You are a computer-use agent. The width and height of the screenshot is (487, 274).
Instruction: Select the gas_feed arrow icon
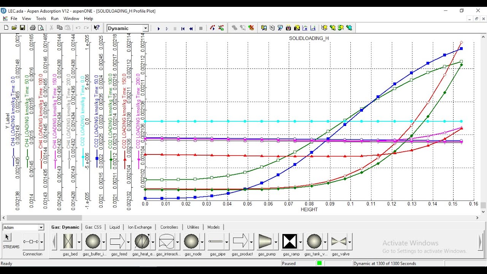[117, 242]
